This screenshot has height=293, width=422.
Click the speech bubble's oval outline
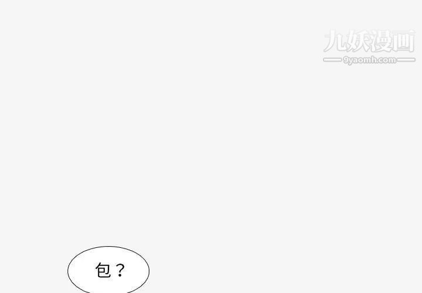pyautogui.click(x=108, y=246)
